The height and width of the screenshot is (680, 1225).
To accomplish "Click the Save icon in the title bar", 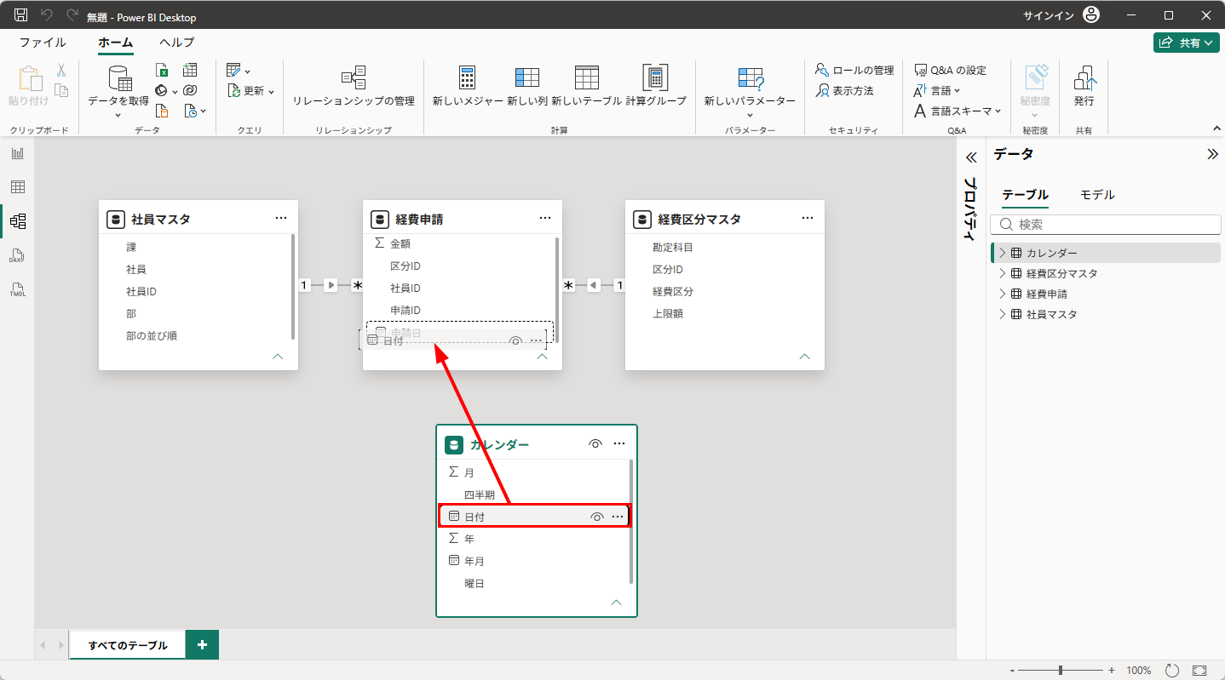I will coord(21,15).
